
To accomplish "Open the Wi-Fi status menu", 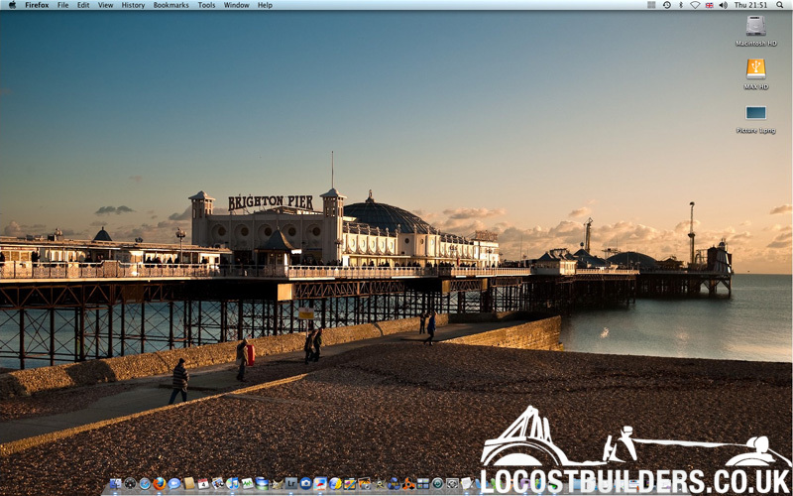I will pyautogui.click(x=694, y=5).
